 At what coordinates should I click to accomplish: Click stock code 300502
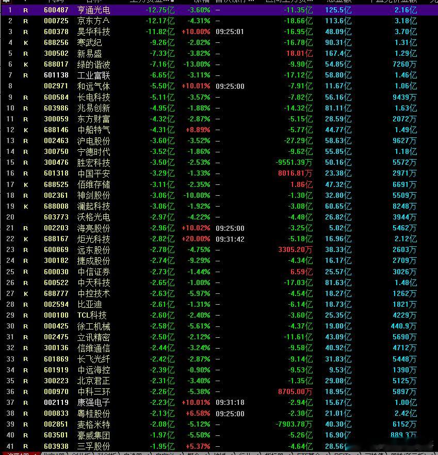[56, 53]
